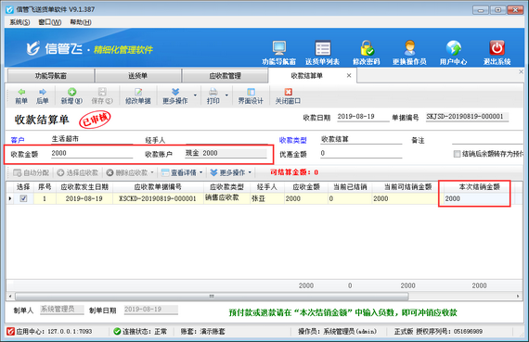Open the 帮助(H) menu

click(81, 22)
